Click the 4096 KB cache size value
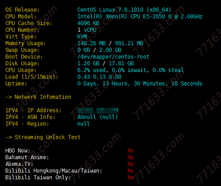Viewport: 221px width, 186px height. [89, 23]
